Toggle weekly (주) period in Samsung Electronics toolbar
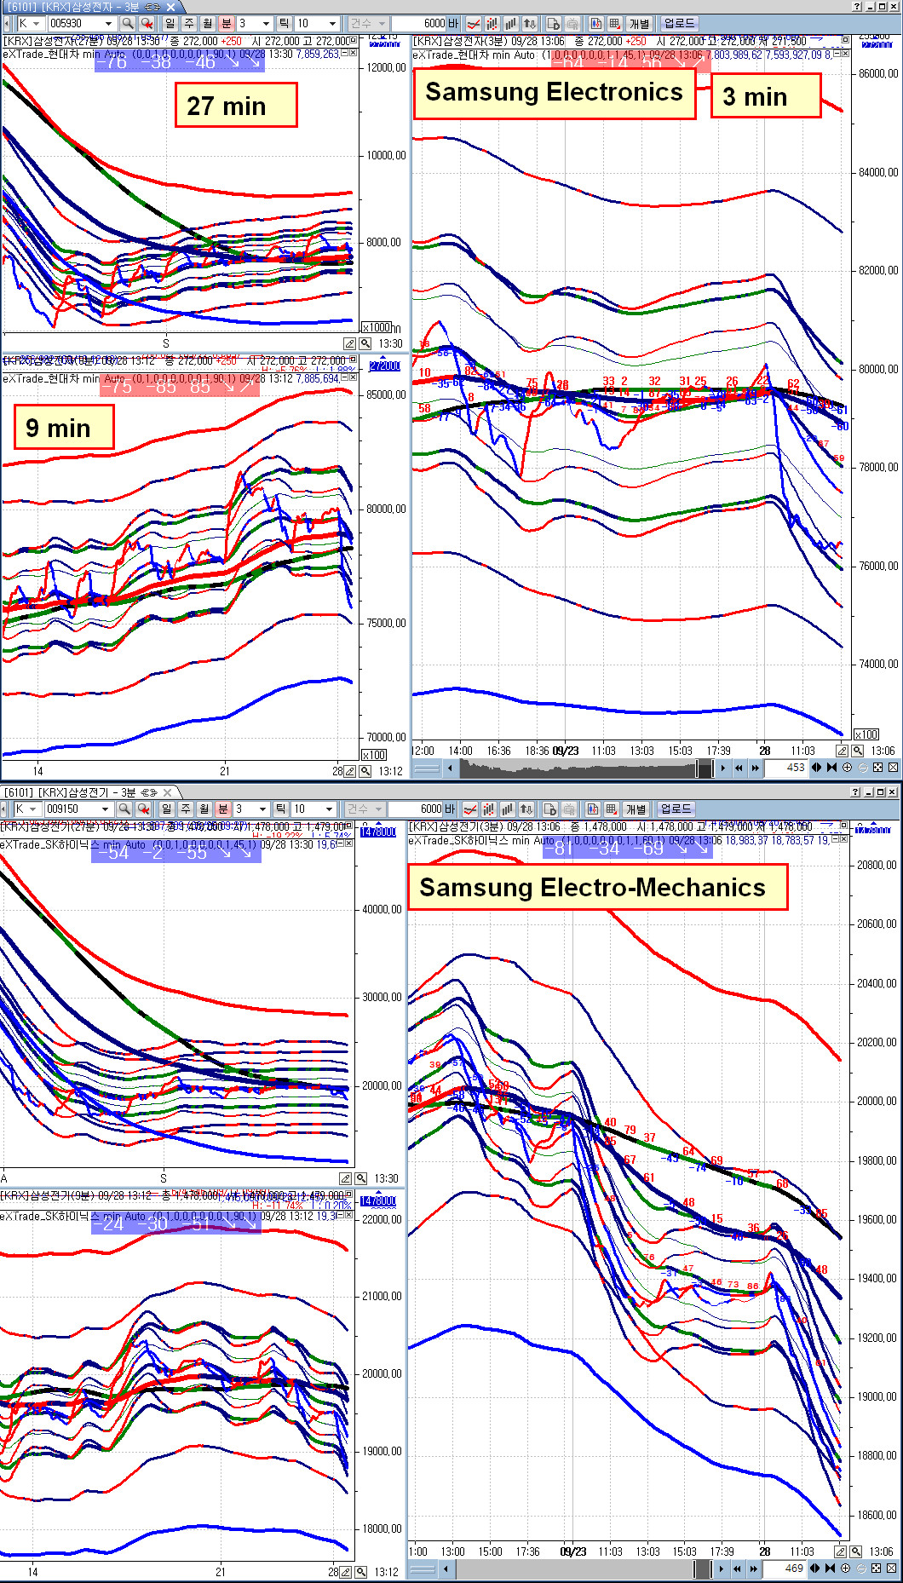Screen dimensions: 903x1583 (x=189, y=24)
